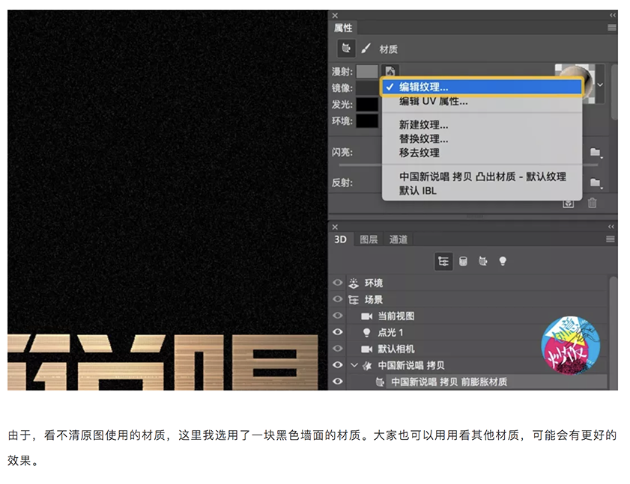Click the light bulb icon beside 点光 1
The width and height of the screenshot is (630, 484).
tap(366, 333)
